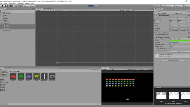Viewport: 190px width, 107px height.
Task: Open the anchor presets box in Rect Transform
Action: 158,20
